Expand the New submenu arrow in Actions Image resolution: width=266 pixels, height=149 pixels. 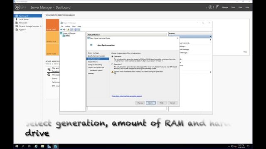point(211,40)
